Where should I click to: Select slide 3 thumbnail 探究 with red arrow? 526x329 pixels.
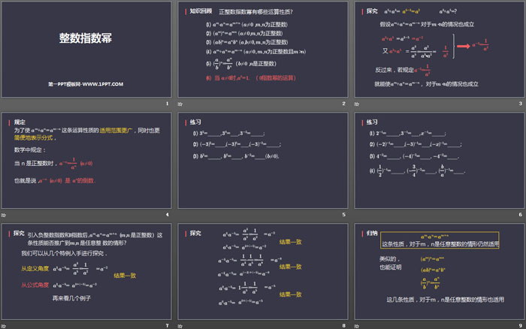(440, 50)
